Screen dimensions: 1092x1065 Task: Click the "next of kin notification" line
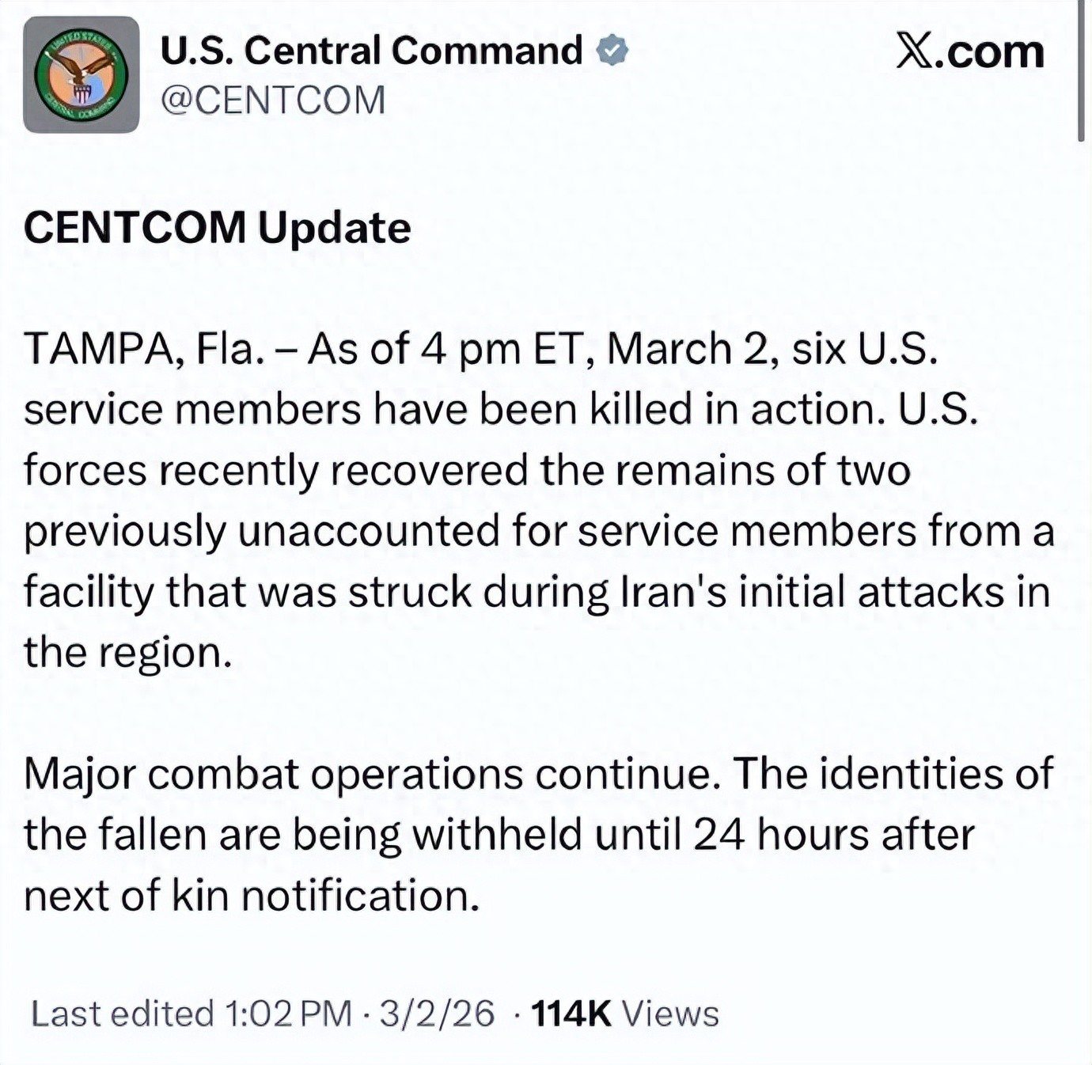pyautogui.click(x=252, y=896)
